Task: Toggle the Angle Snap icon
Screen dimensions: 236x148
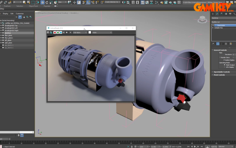Action: (88, 2)
